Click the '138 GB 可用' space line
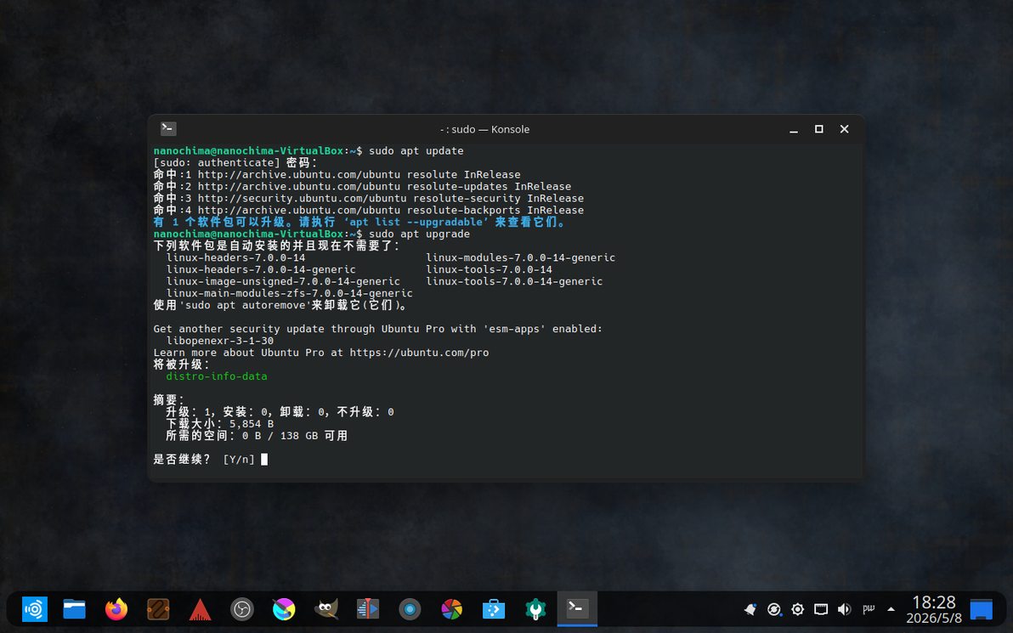This screenshot has height=633, width=1013. point(314,436)
